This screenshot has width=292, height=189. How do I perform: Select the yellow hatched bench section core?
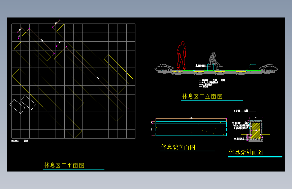click(x=256, y=130)
